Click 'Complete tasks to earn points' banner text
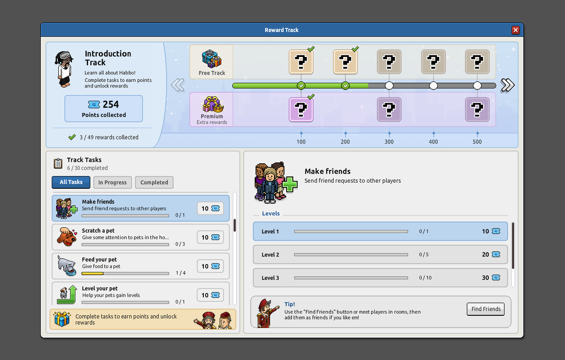The height and width of the screenshot is (360, 565). 126,320
